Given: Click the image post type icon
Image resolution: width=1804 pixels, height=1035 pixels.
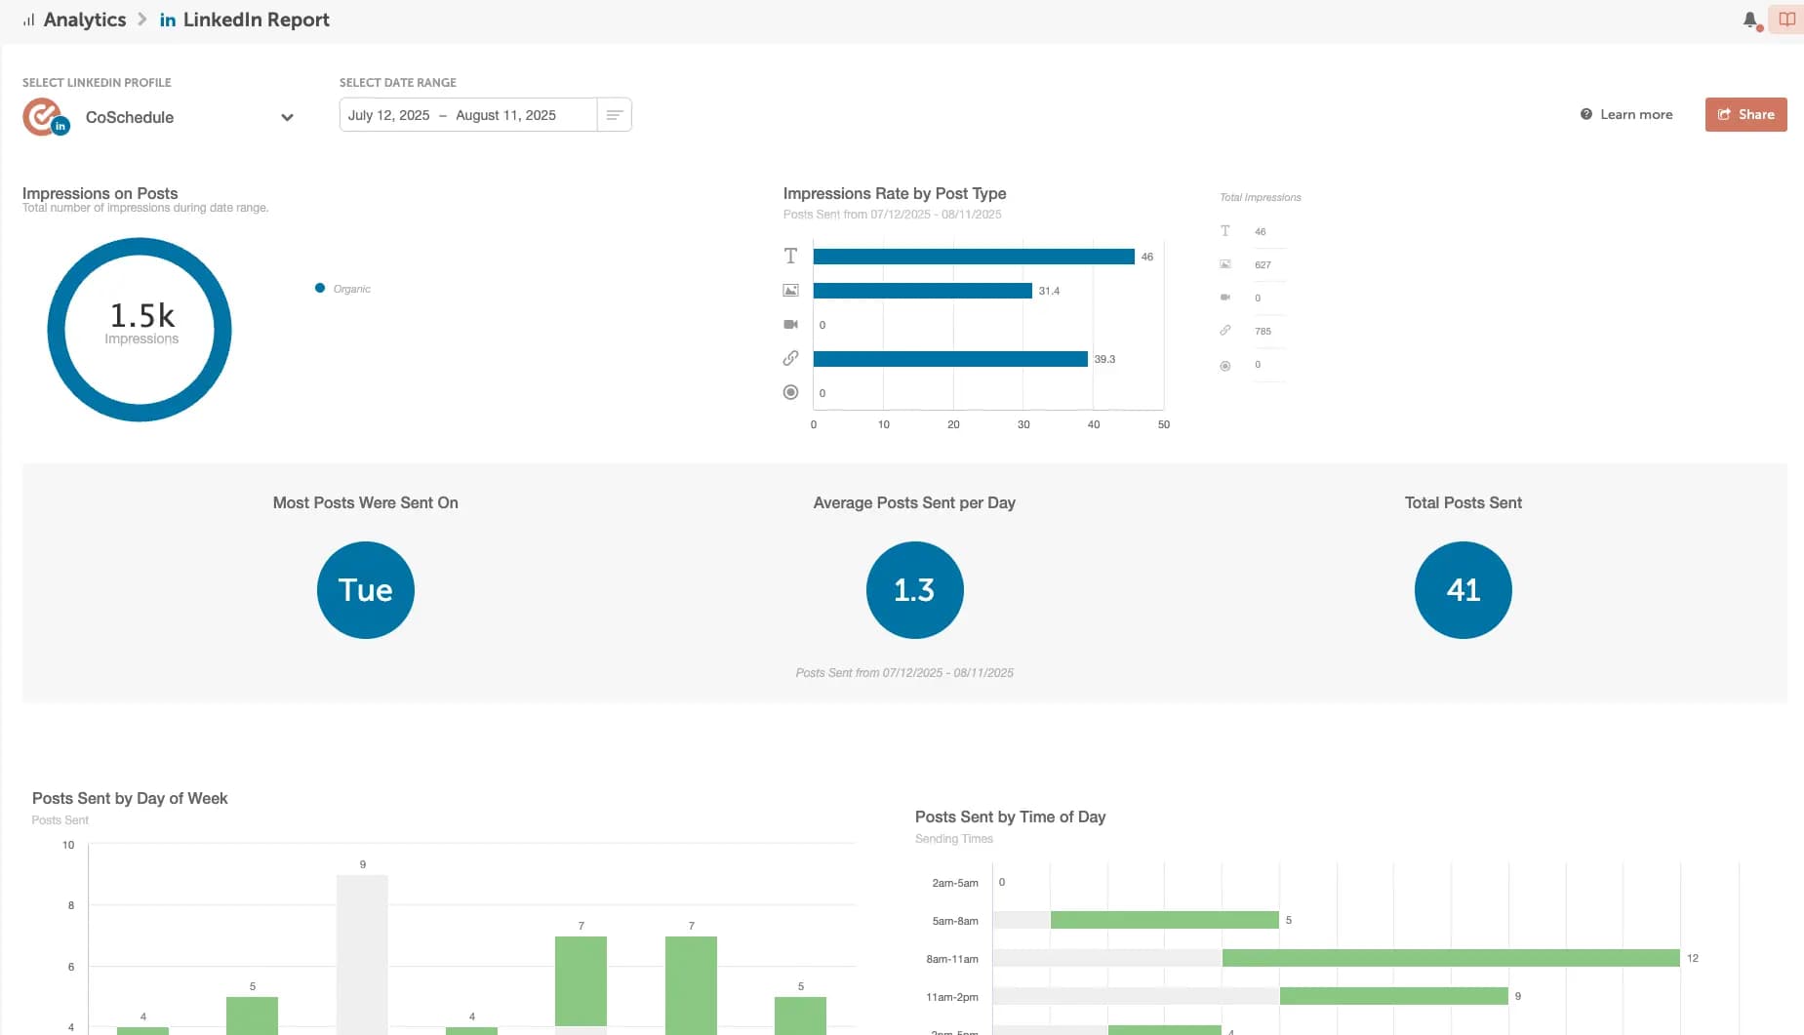Looking at the screenshot, I should pyautogui.click(x=790, y=291).
